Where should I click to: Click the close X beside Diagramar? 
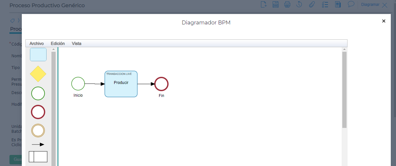[385, 5]
